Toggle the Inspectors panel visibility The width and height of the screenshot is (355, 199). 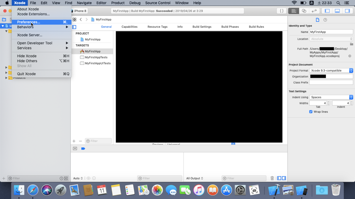[348, 11]
